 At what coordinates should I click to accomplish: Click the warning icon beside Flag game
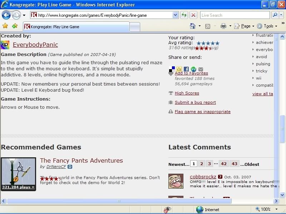point(171,112)
